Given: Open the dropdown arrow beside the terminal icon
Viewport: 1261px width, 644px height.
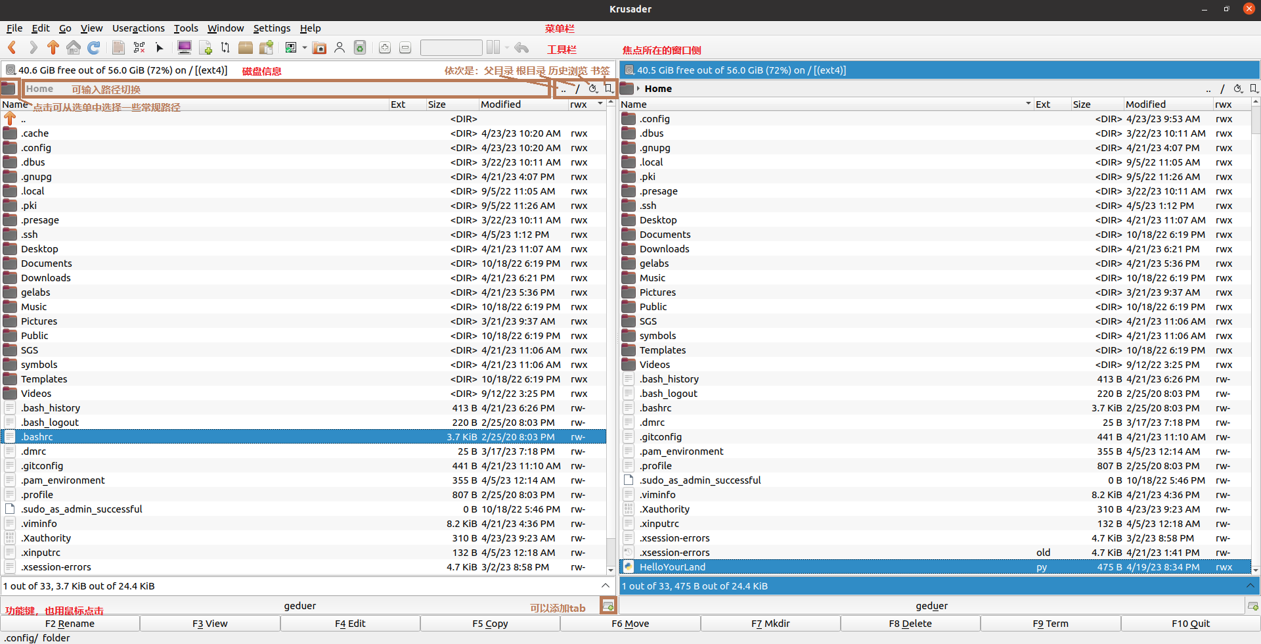Looking at the screenshot, I should pyautogui.click(x=305, y=47).
